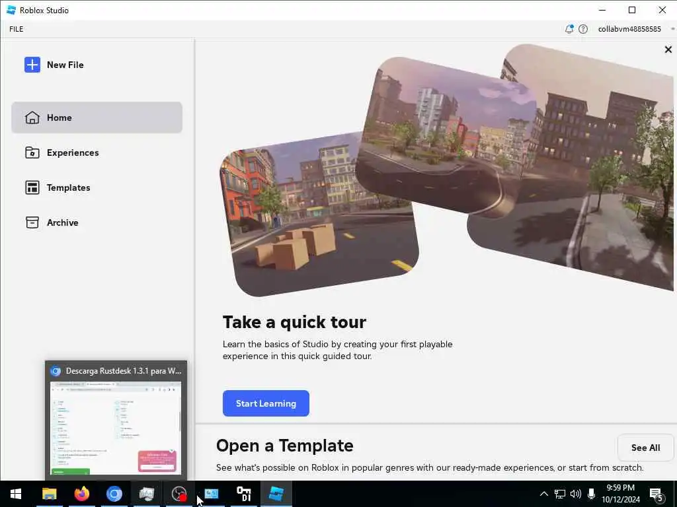Click the New File plus icon
This screenshot has height=507, width=677.
(32, 65)
